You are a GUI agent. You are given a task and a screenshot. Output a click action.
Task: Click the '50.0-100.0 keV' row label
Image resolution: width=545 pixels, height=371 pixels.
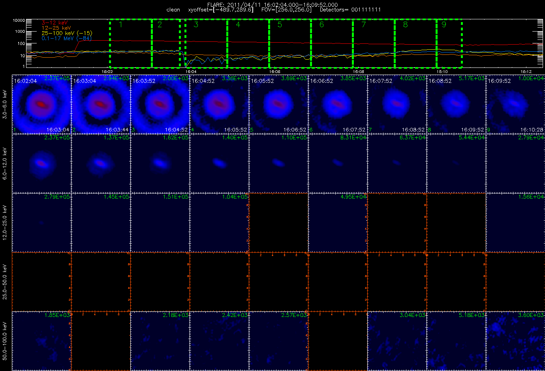[5, 341]
